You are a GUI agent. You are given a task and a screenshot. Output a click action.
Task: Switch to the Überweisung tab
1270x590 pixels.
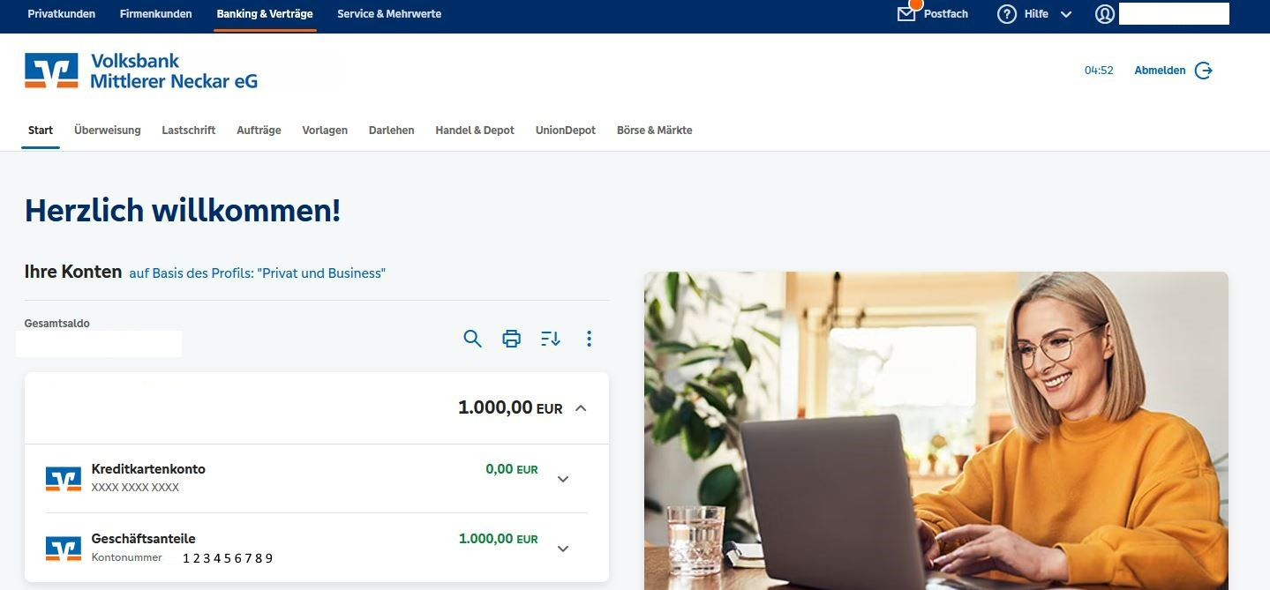pyautogui.click(x=108, y=131)
